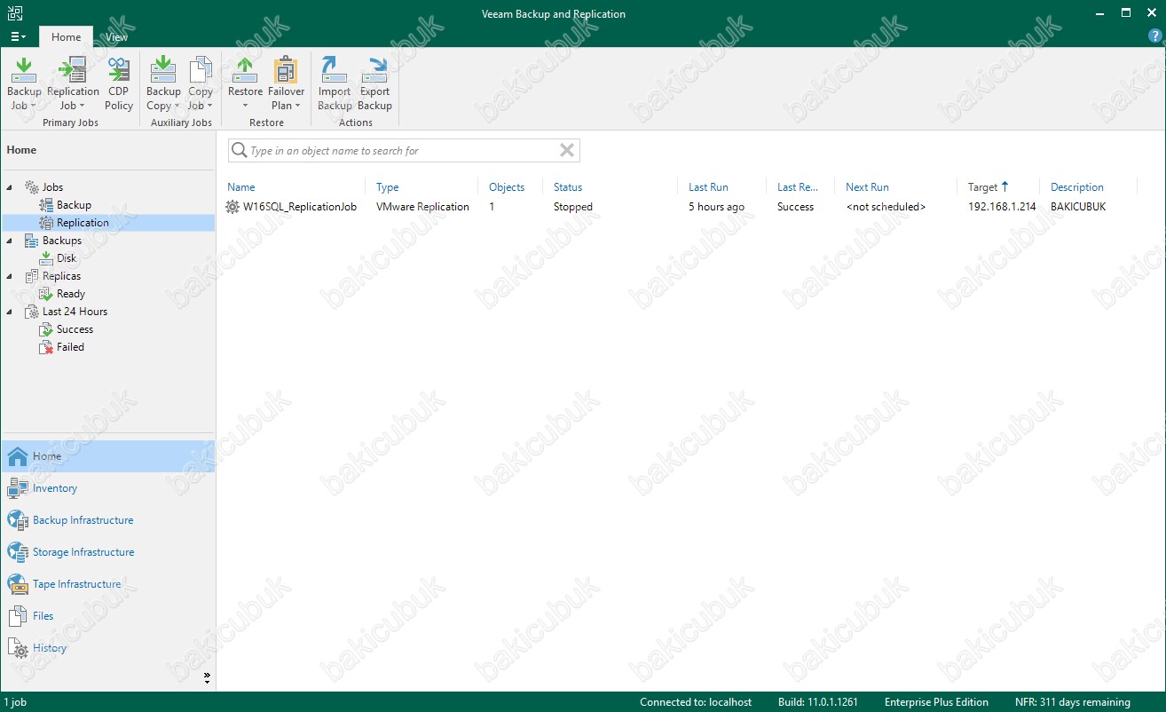
Task: Click the Stopped status cell
Action: pos(573,207)
